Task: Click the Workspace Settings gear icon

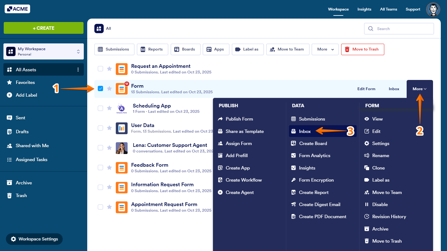Action: pos(13,239)
